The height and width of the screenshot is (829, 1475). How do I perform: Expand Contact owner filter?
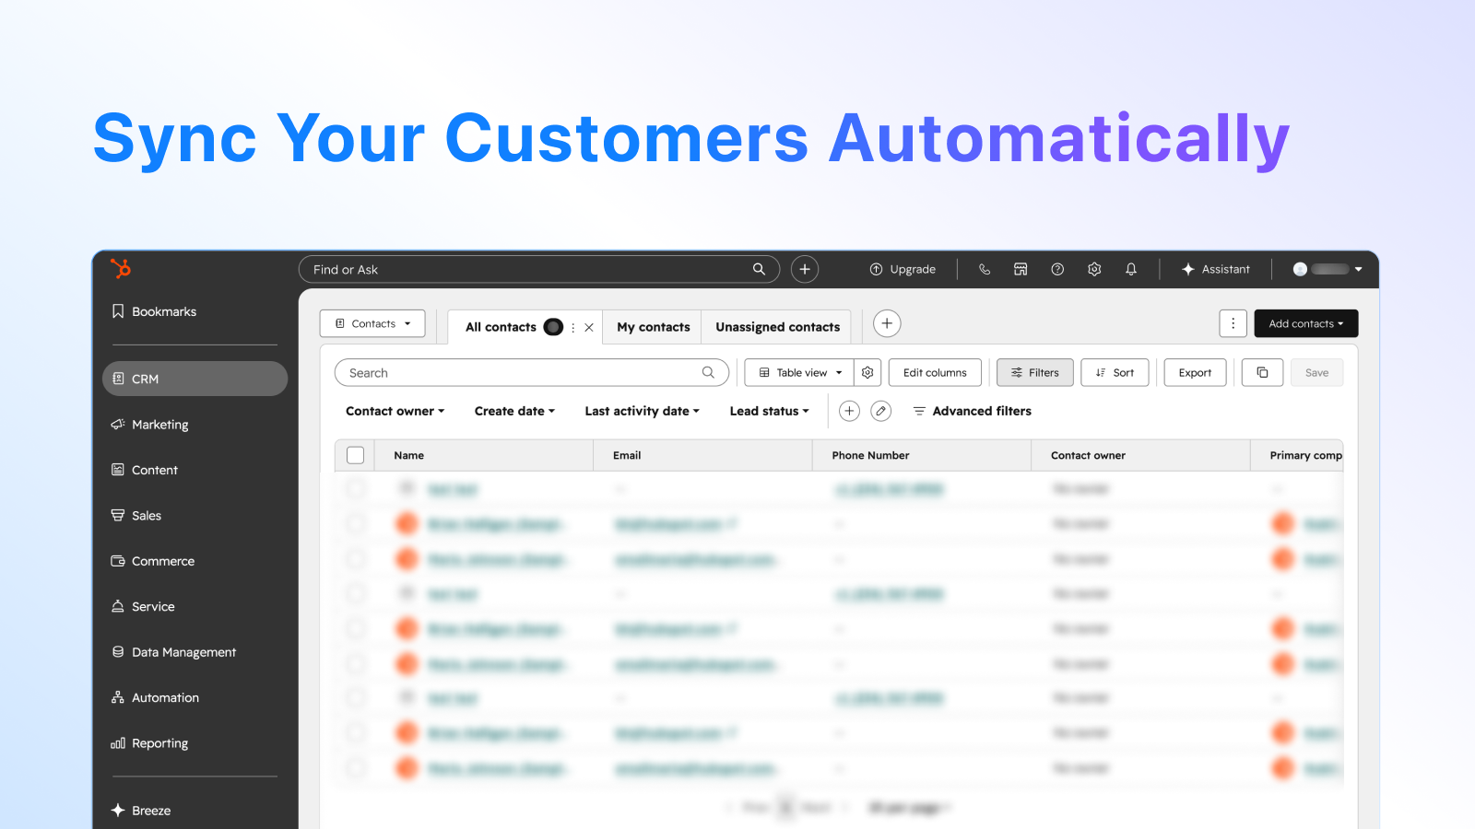395,411
